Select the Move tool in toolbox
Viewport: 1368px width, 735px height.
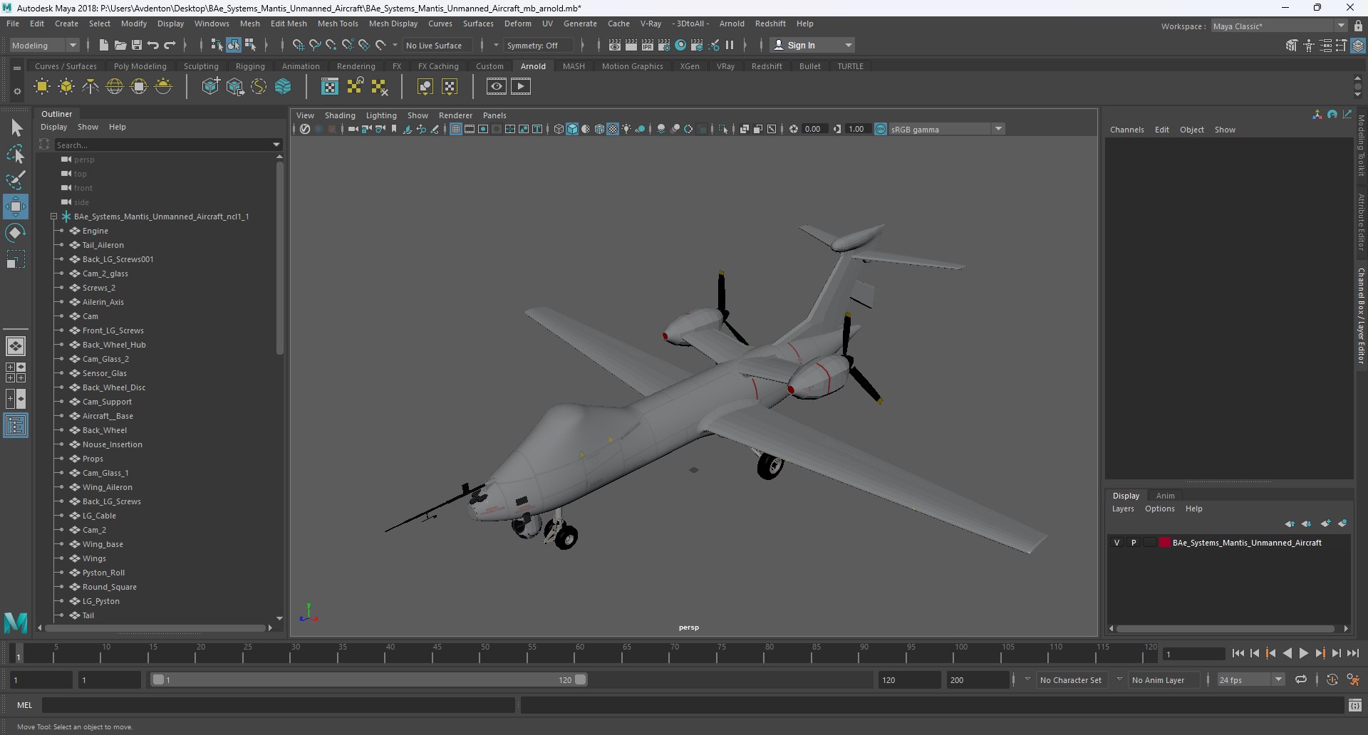click(16, 207)
